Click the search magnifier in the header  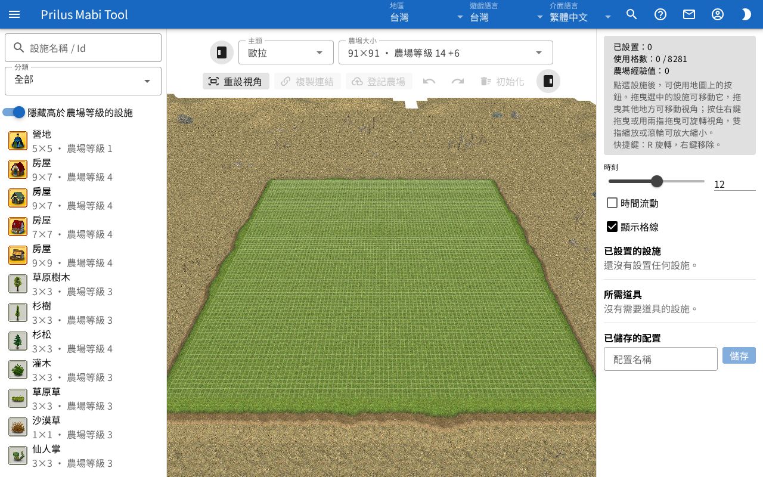coord(632,14)
